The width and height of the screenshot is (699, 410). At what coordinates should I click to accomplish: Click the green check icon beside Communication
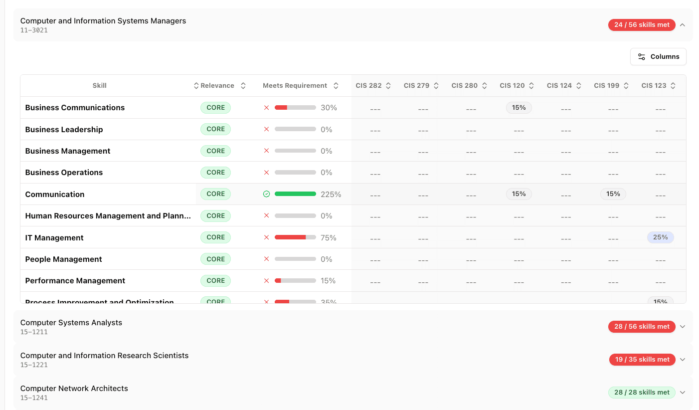[266, 194]
